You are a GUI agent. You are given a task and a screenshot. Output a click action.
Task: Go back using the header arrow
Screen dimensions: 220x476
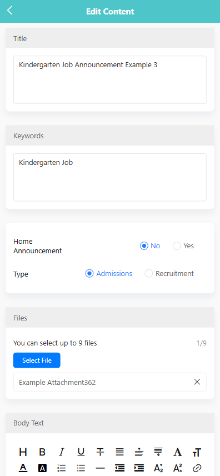tap(10, 11)
